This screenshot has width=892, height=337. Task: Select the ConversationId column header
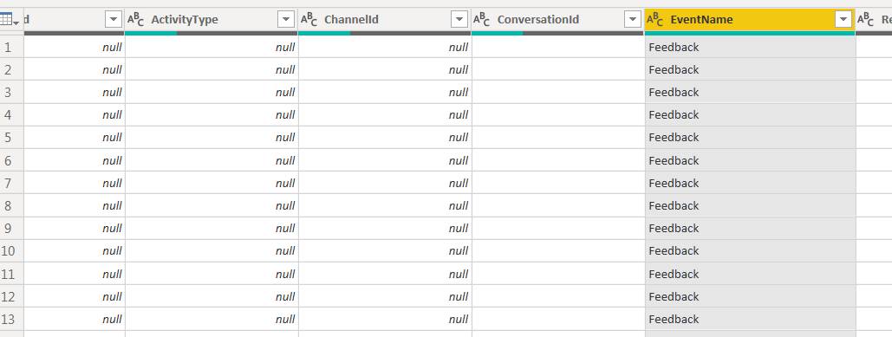coord(557,20)
